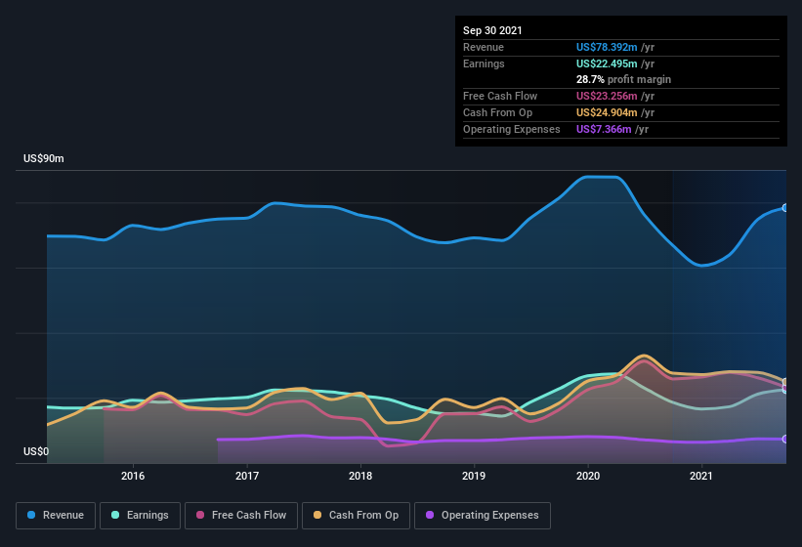Toggle the Cash From Op legend button
The width and height of the screenshot is (802, 547).
(x=356, y=516)
